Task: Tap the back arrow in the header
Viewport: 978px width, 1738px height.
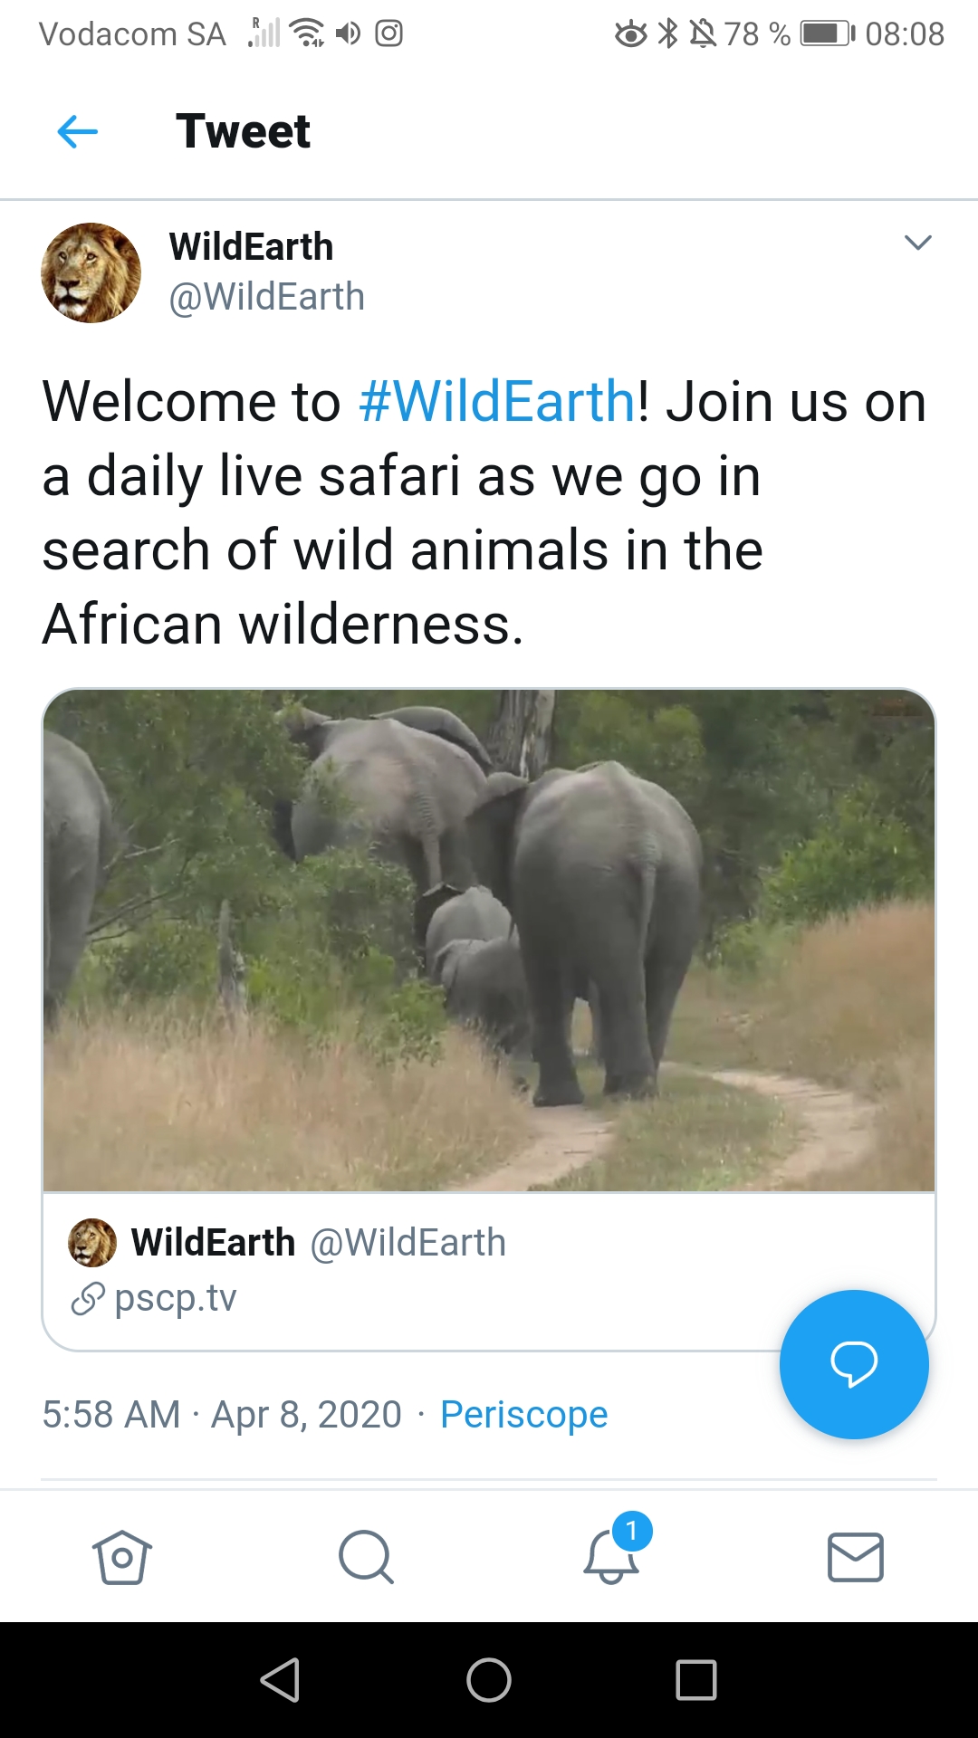Action: pyautogui.click(x=78, y=132)
